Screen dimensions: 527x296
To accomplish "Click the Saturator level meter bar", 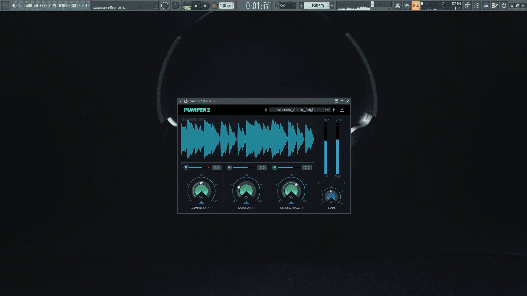I will click(x=244, y=167).
